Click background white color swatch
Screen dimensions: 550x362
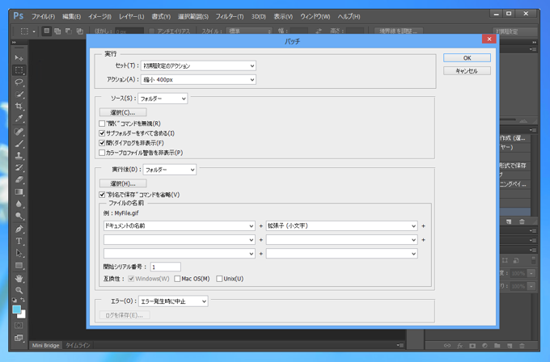[23, 315]
